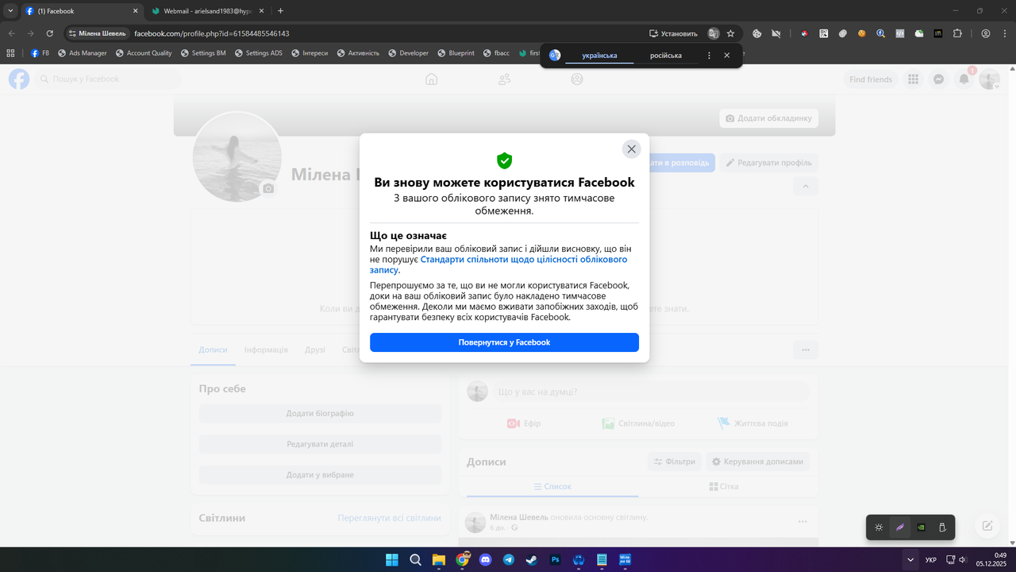Open the Blueprint bookmark

455,53
